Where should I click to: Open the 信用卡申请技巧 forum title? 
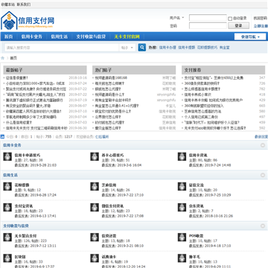pyautogui.click(x=28, y=156)
